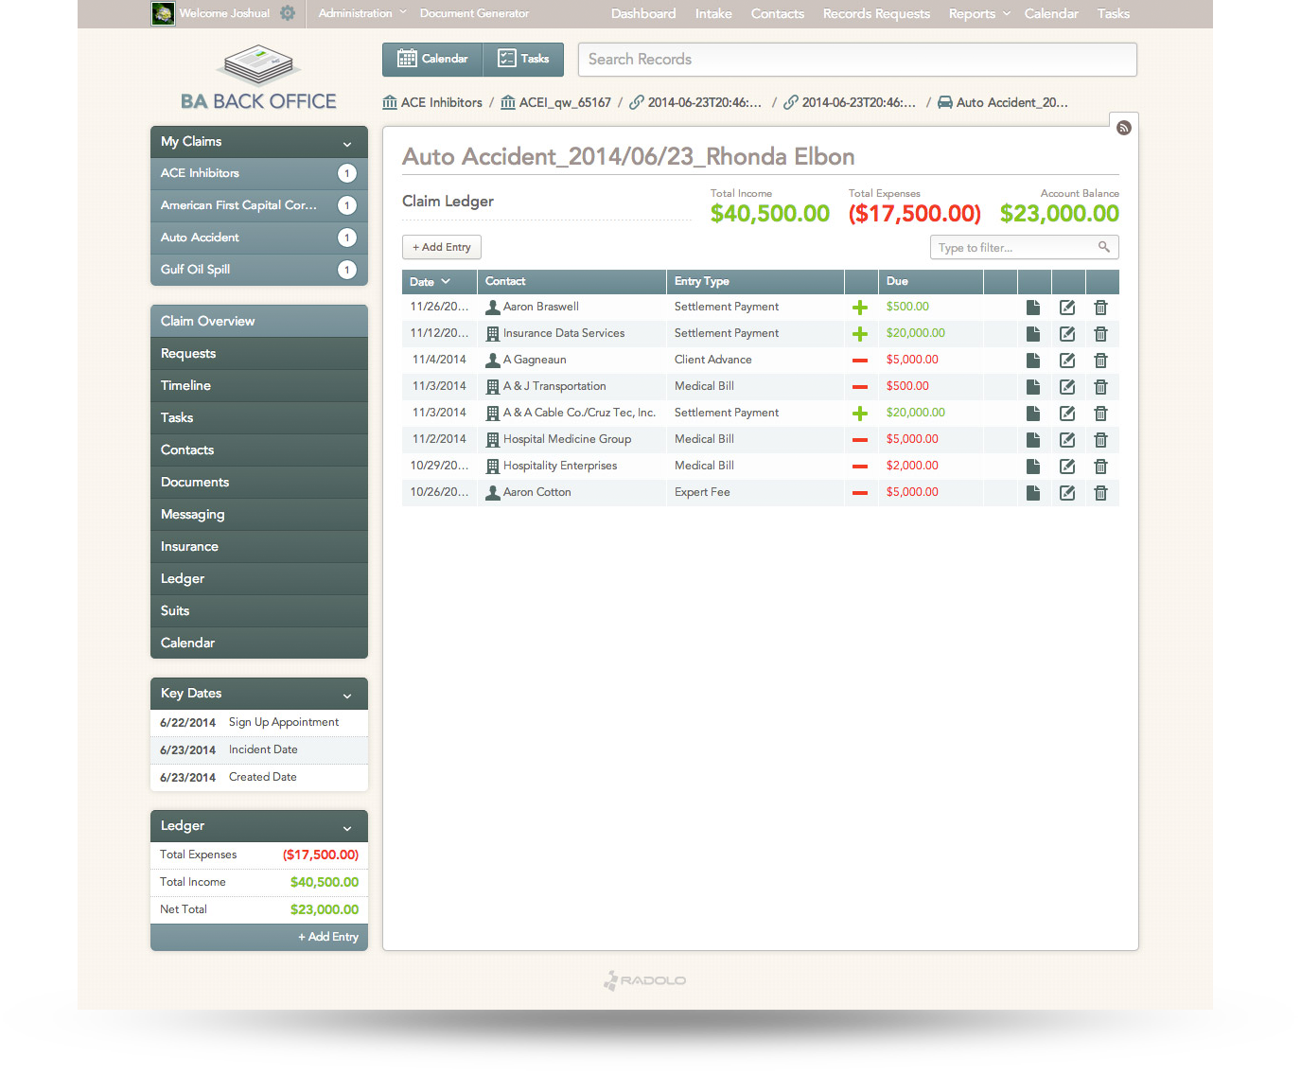Delete the Aaron Cotton Expert Fee entry
Viewport: 1301px width, 1075px height.
(1100, 493)
